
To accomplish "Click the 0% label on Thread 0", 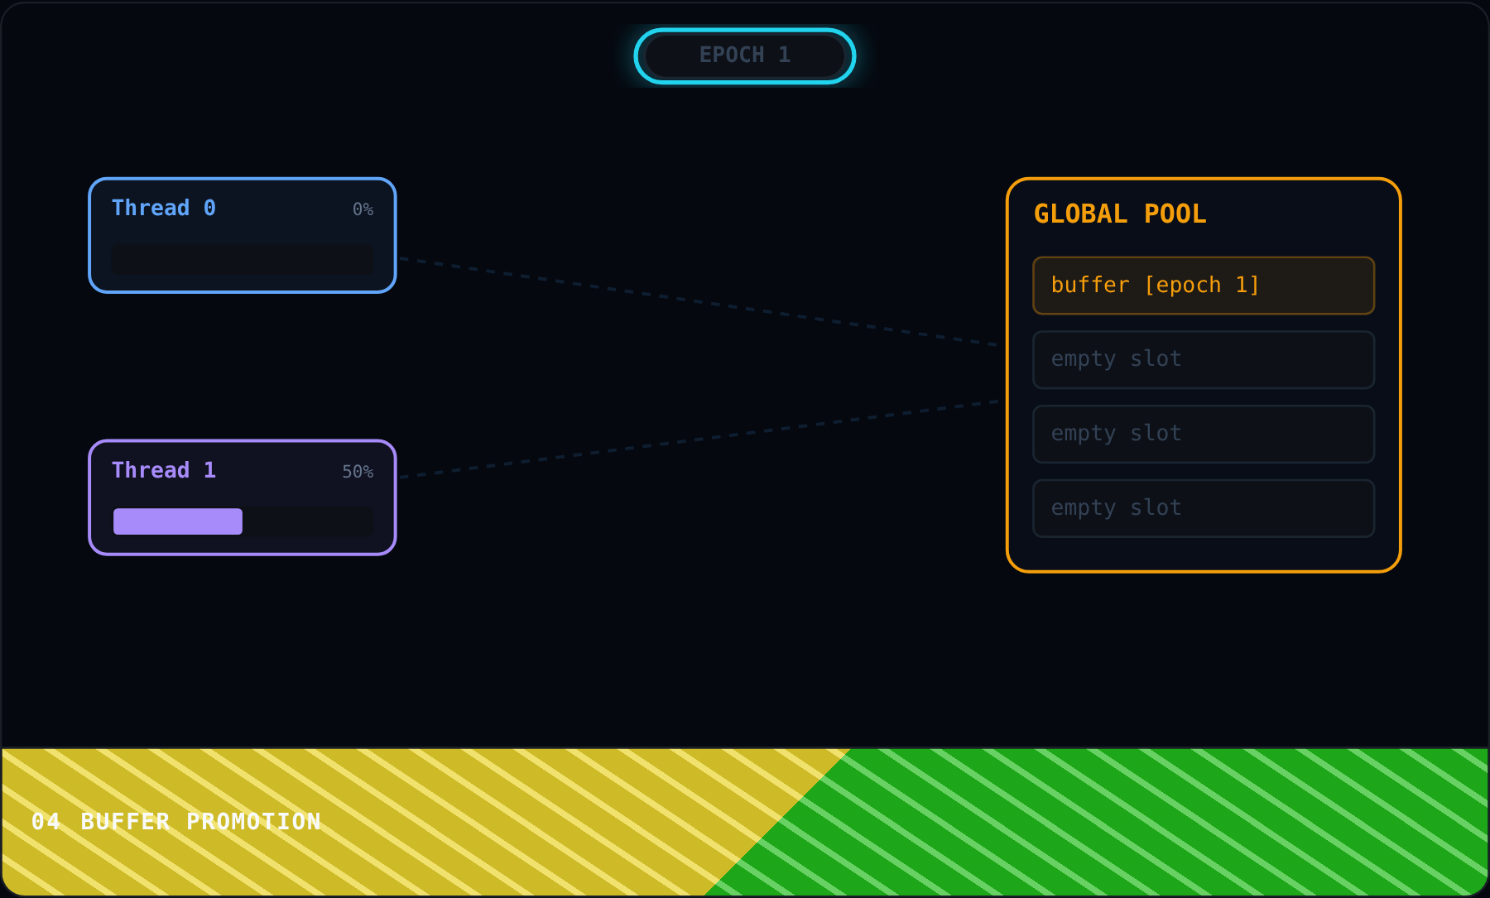I will [363, 209].
